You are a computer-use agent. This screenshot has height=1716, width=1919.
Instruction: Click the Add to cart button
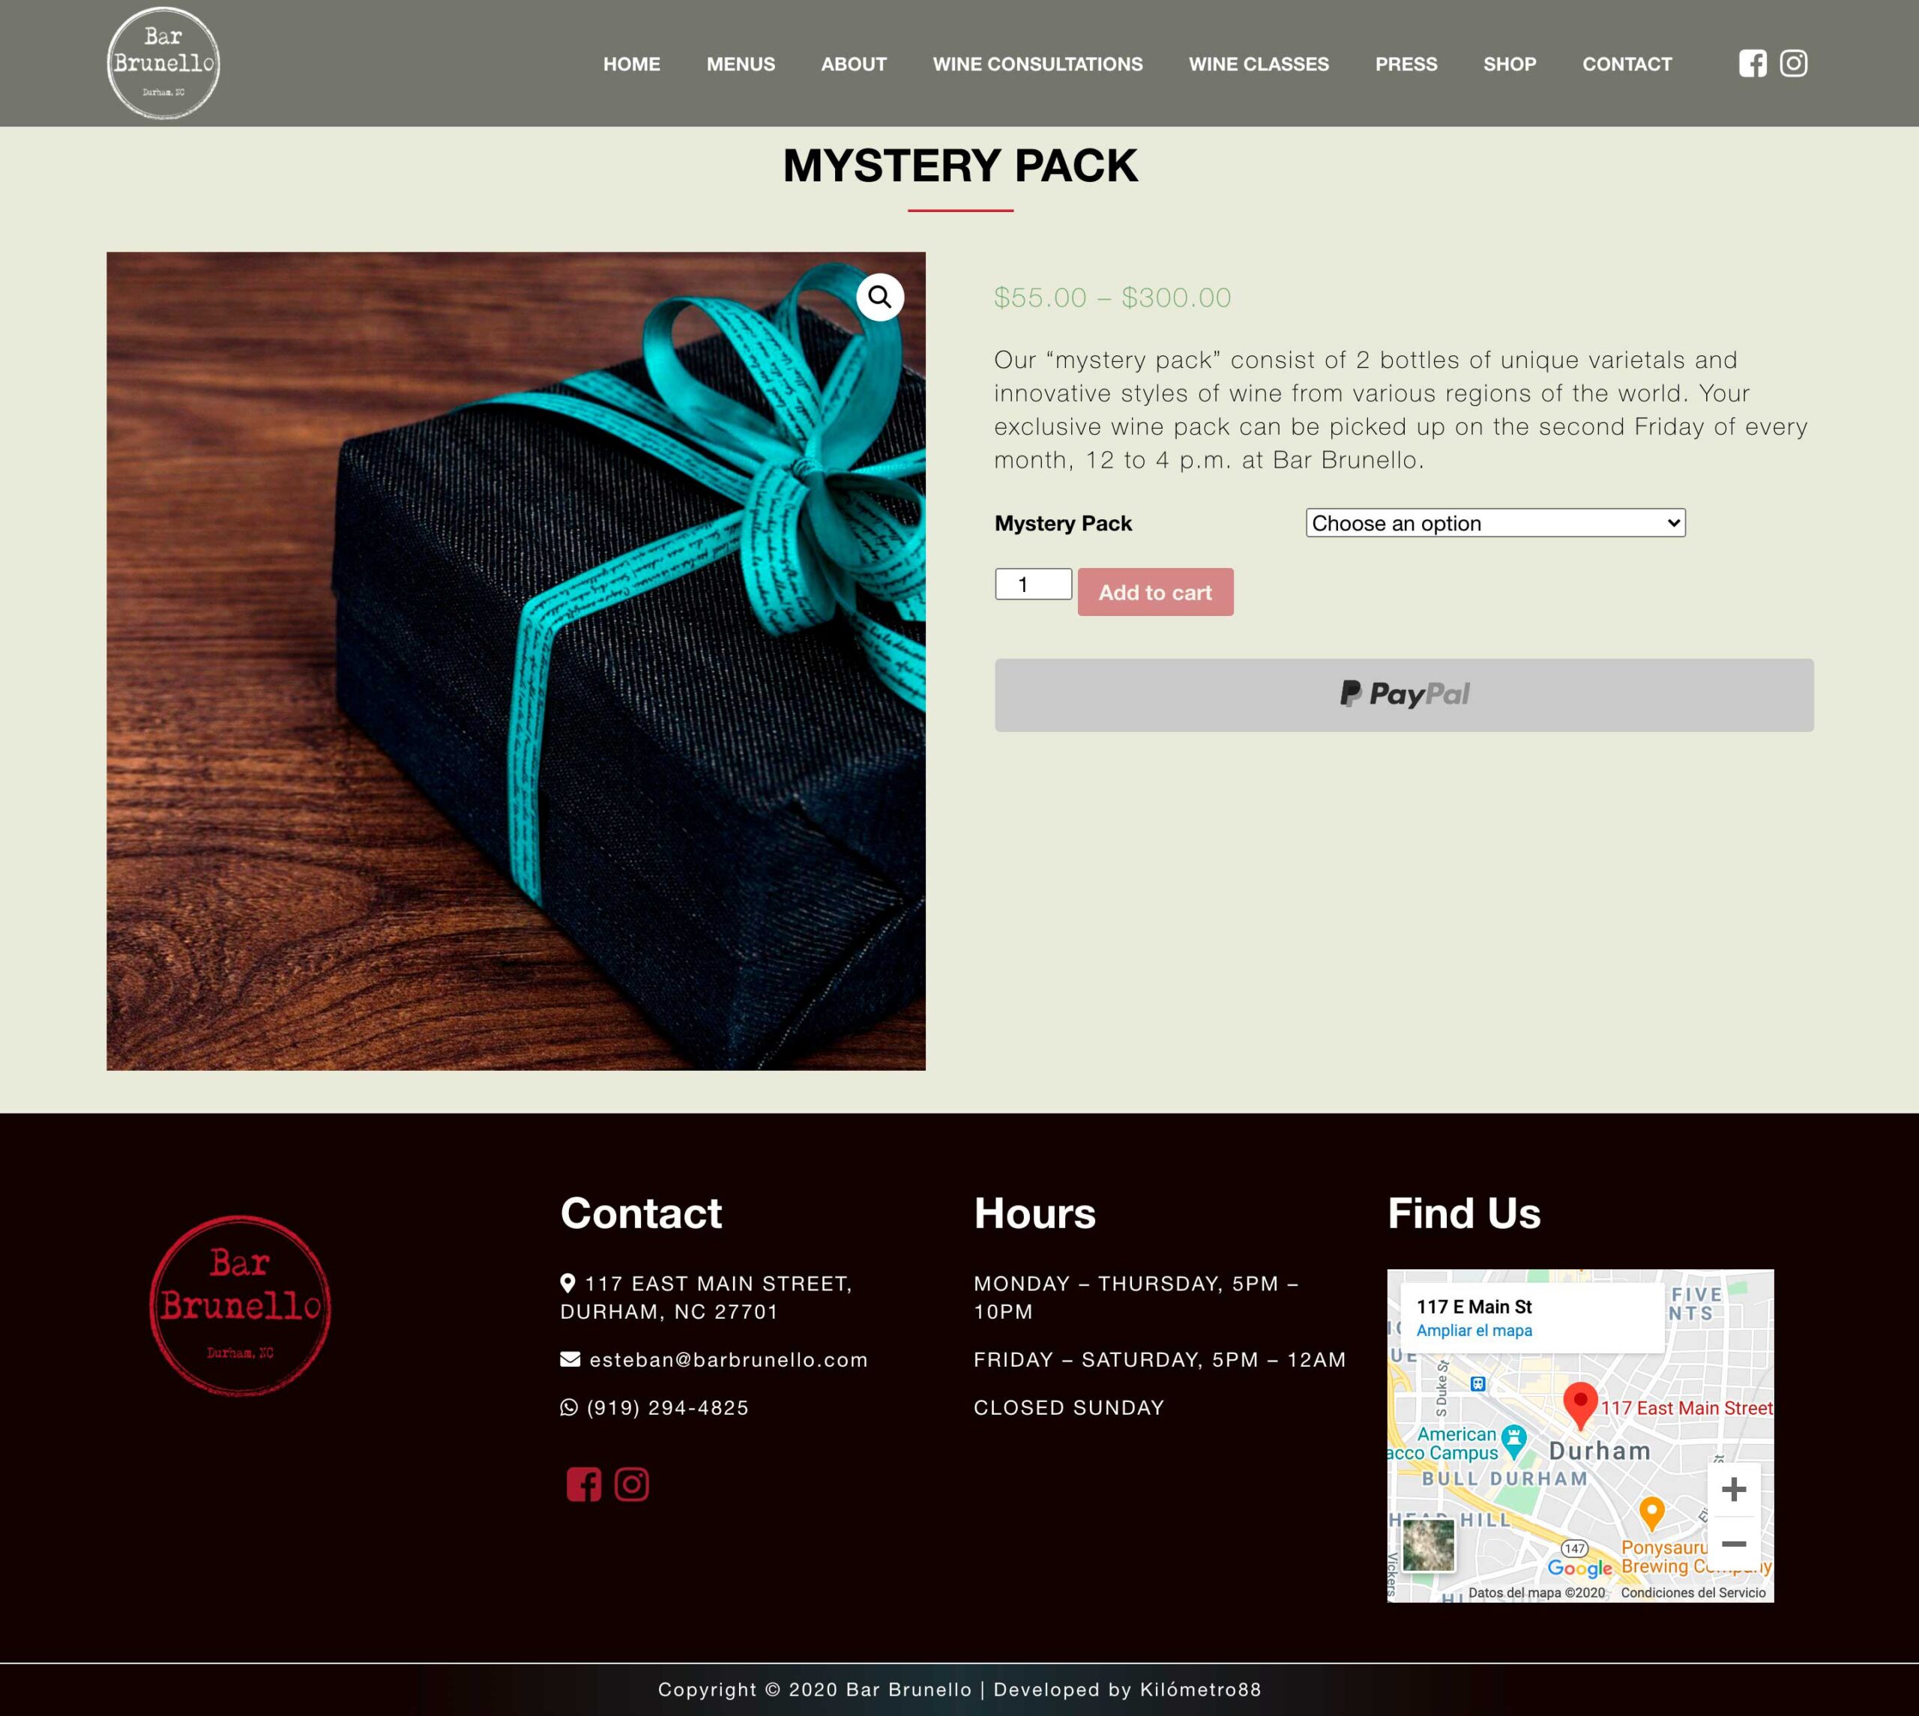[1155, 592]
